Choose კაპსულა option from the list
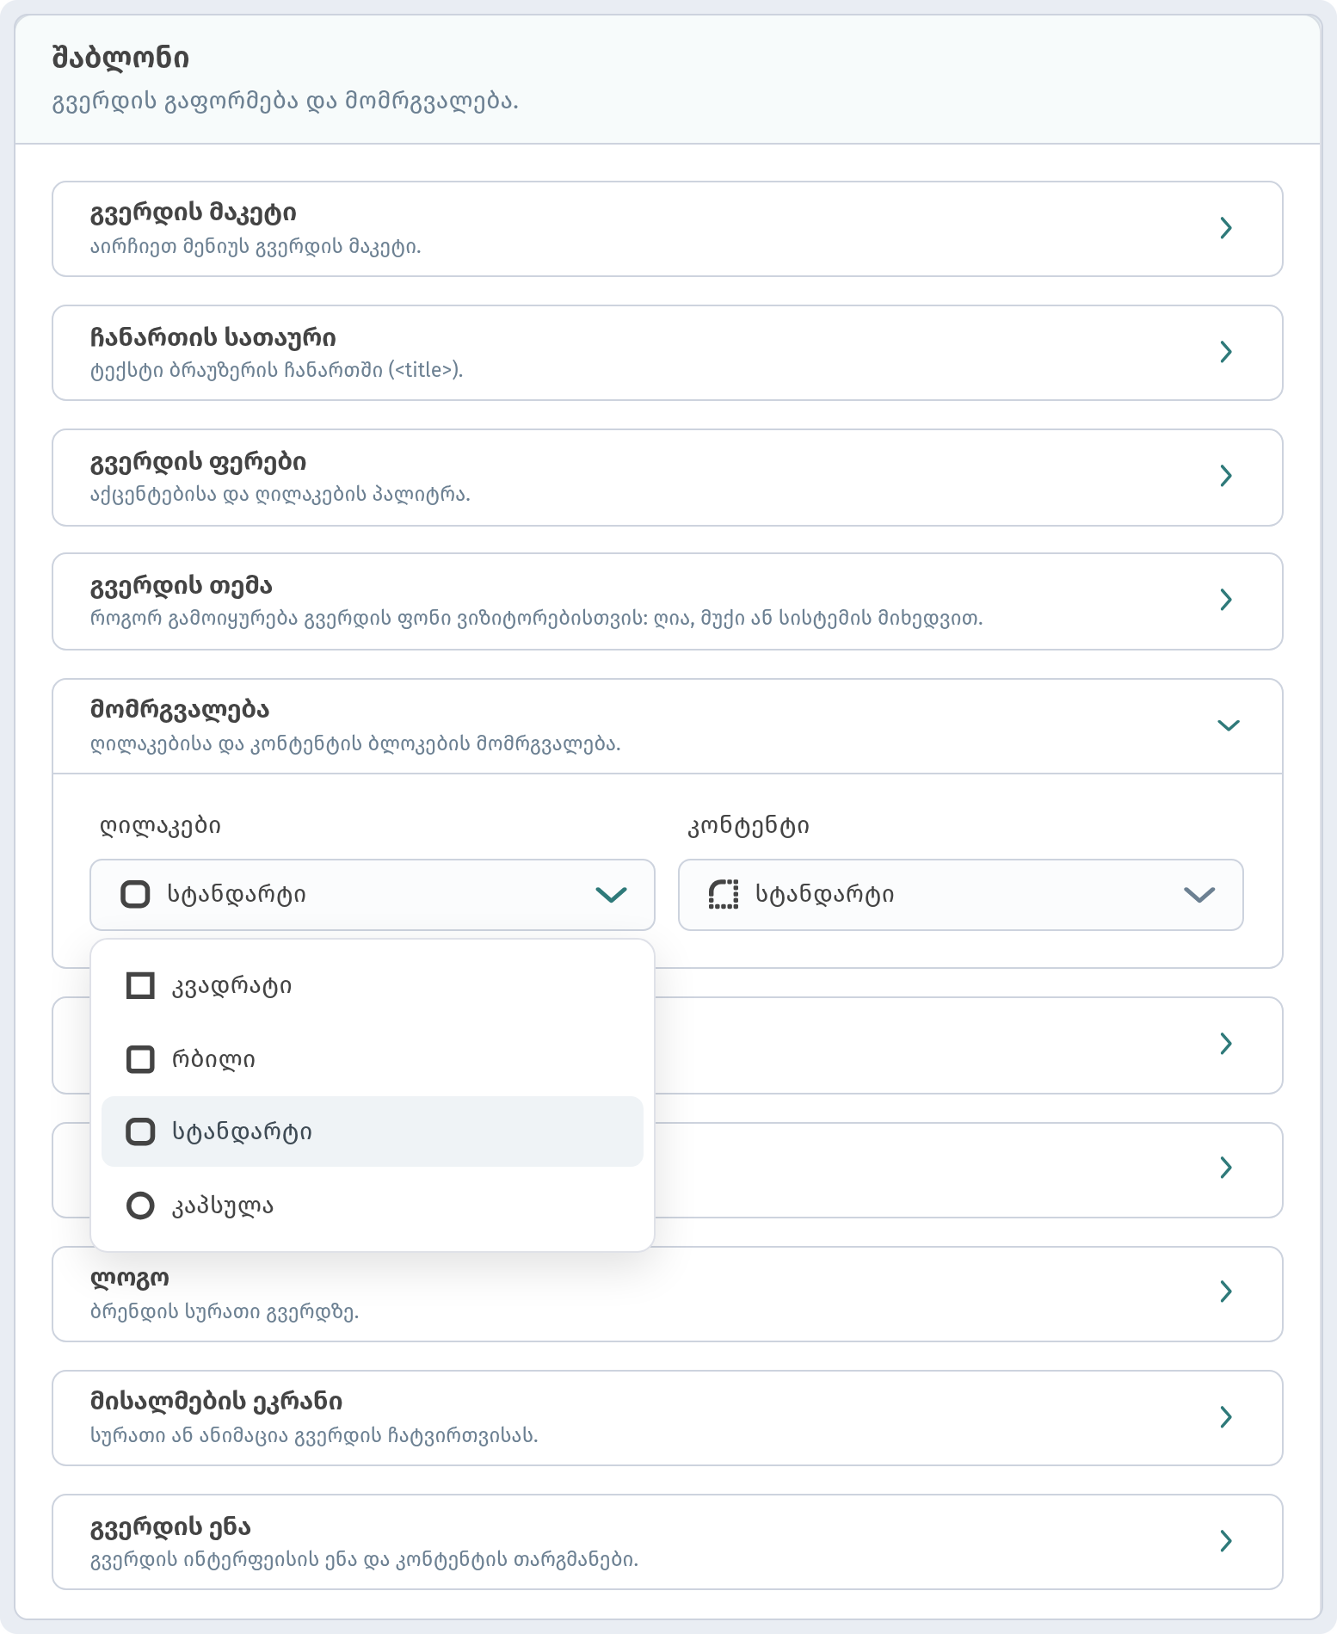The height and width of the screenshot is (1634, 1337). 373,1205
